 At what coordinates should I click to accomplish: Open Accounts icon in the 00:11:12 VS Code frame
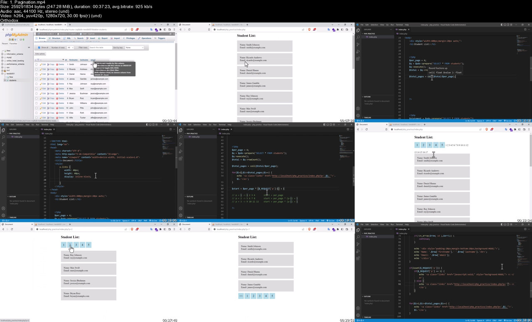click(358, 108)
